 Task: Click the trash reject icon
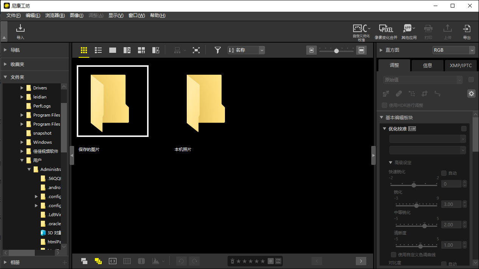click(233, 261)
